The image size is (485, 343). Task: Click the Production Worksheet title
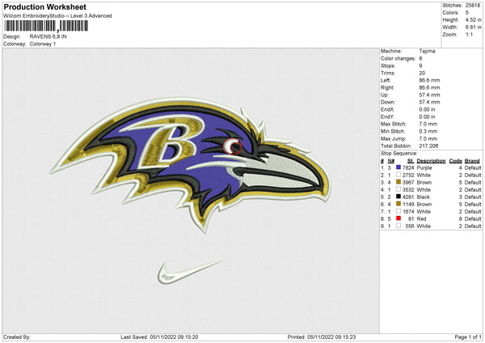(44, 6)
